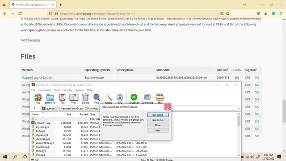
Task: Click the CRT link in Gzipped tarball row
Action: pos(248,77)
